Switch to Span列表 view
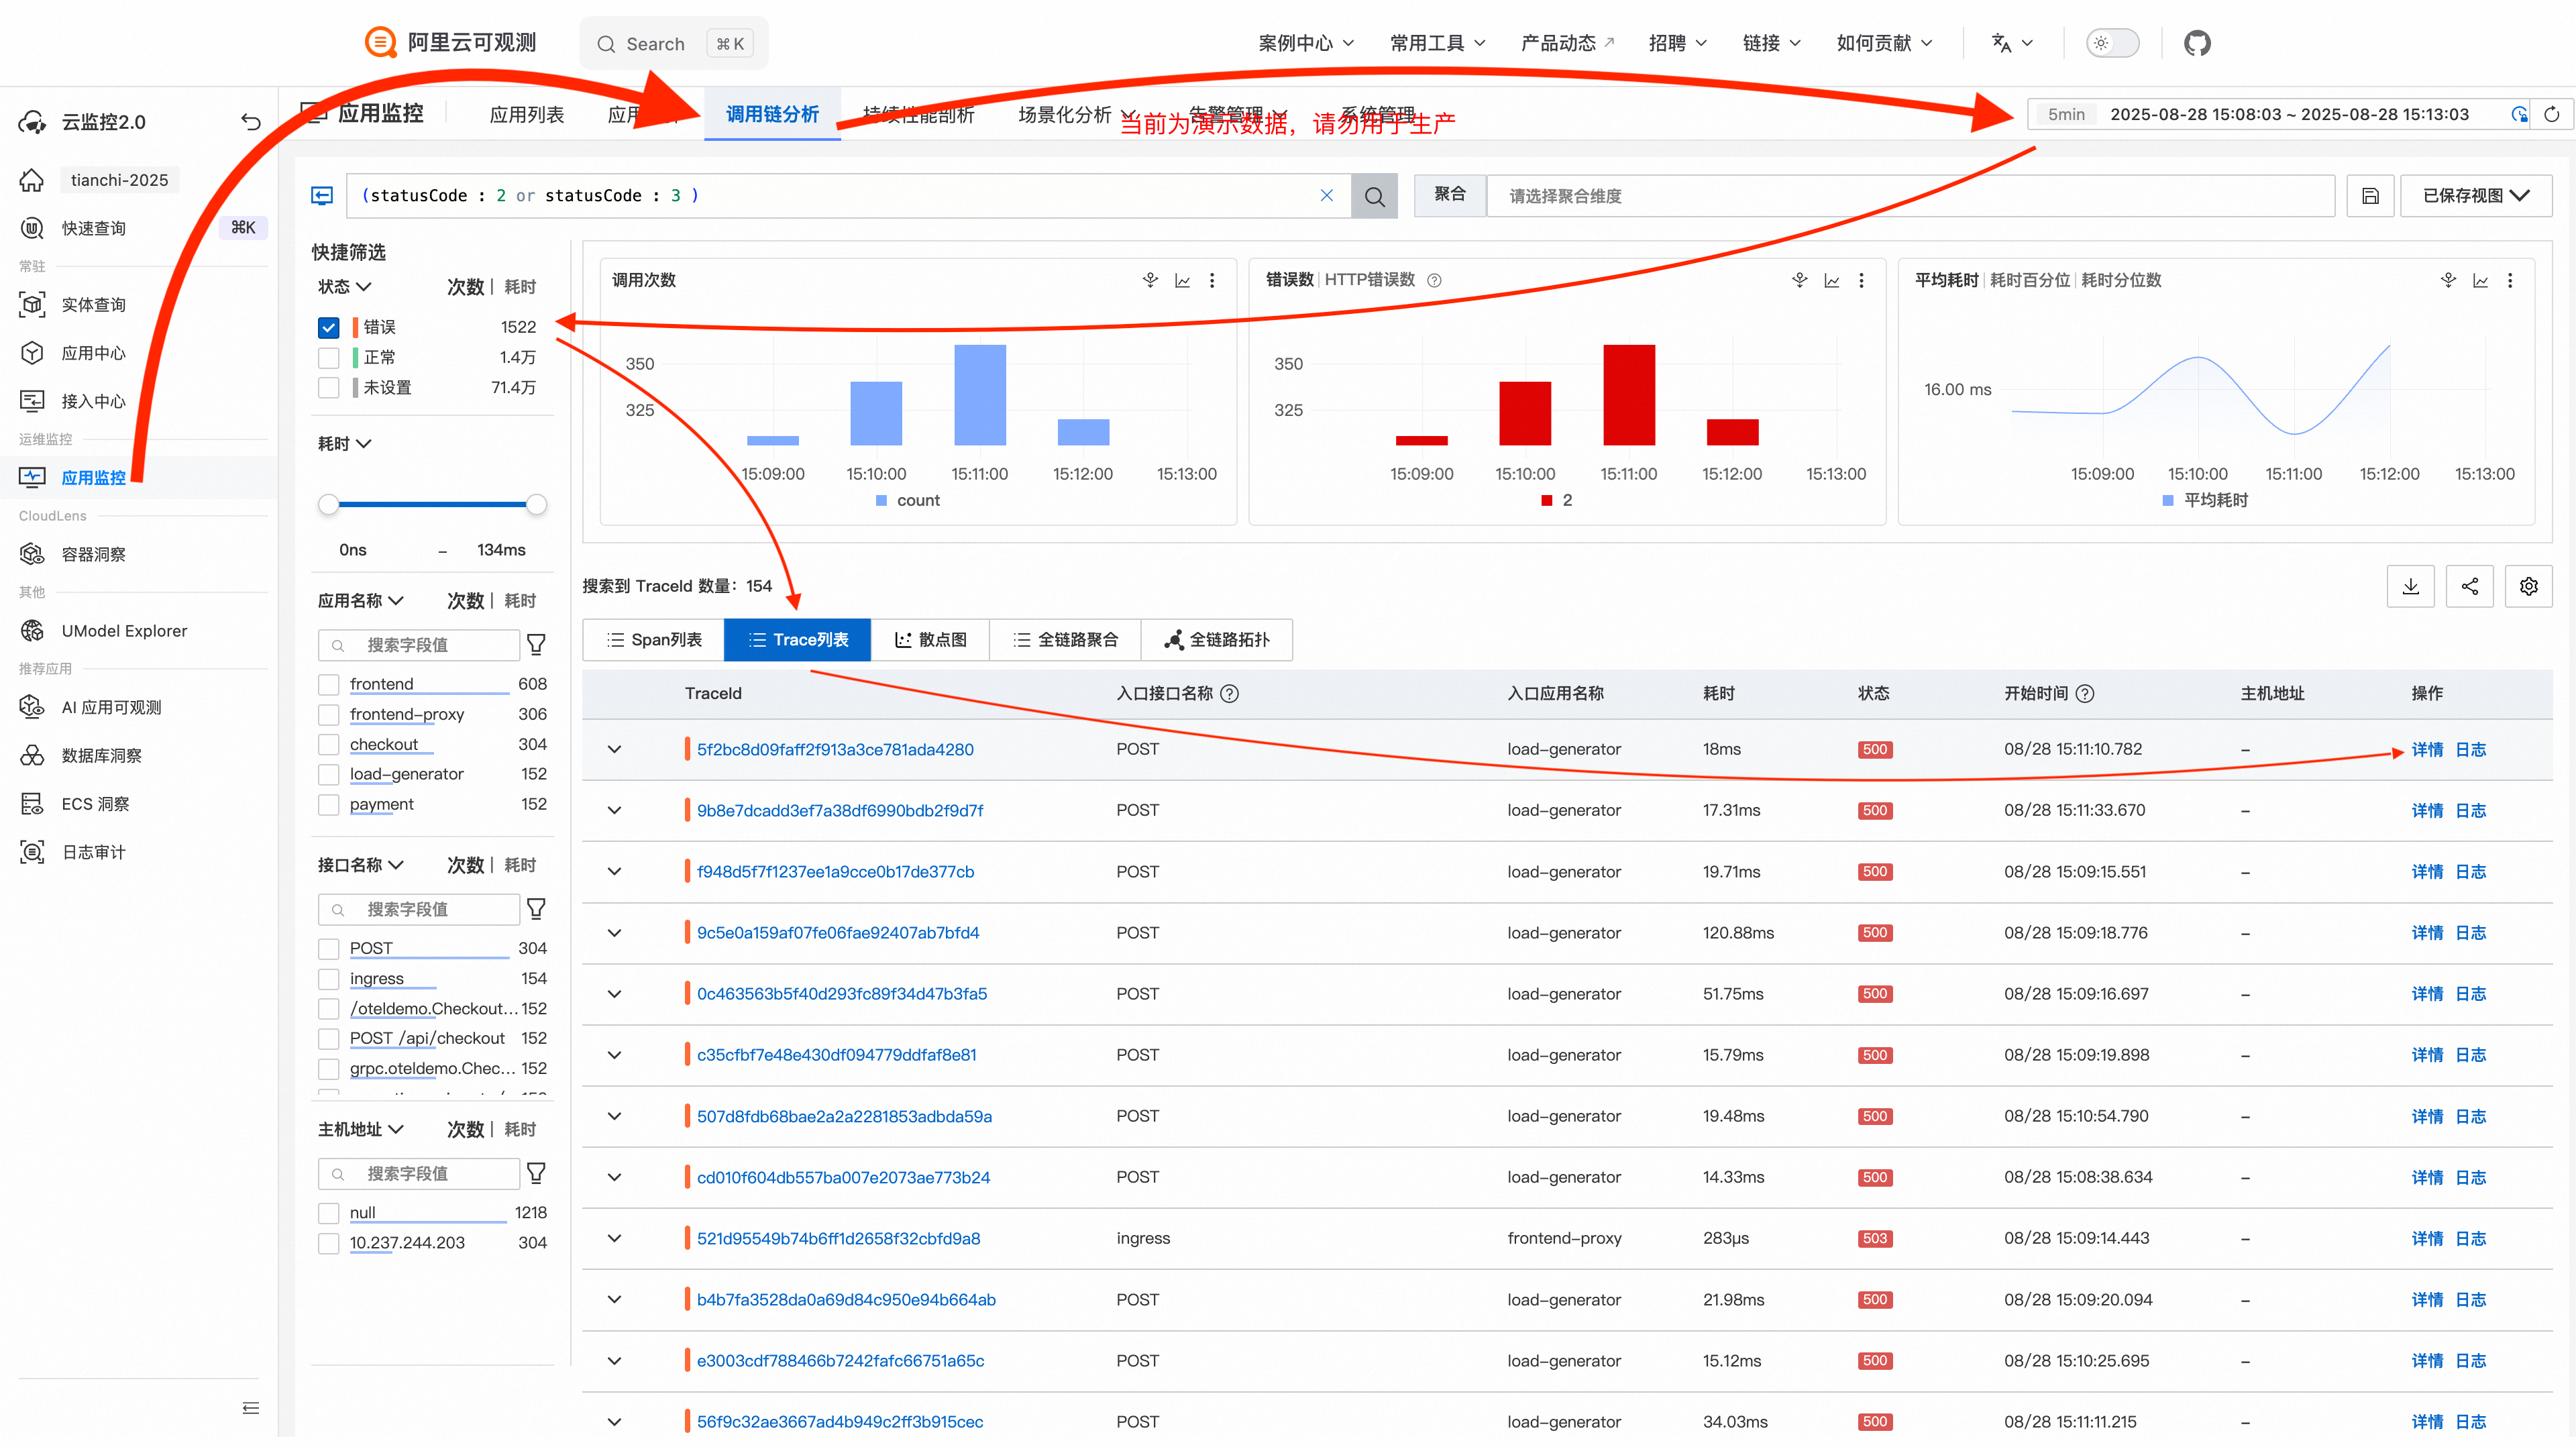 pos(654,640)
